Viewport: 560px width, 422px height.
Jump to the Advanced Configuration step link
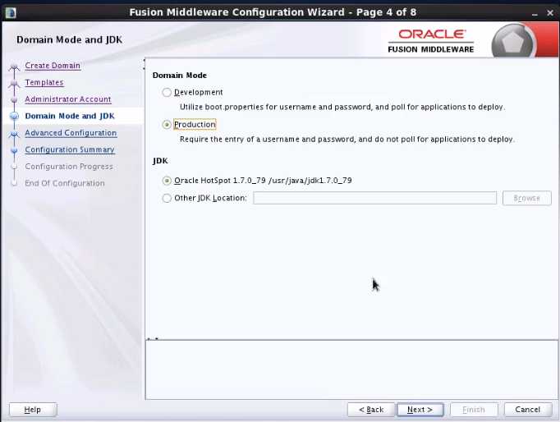71,133
